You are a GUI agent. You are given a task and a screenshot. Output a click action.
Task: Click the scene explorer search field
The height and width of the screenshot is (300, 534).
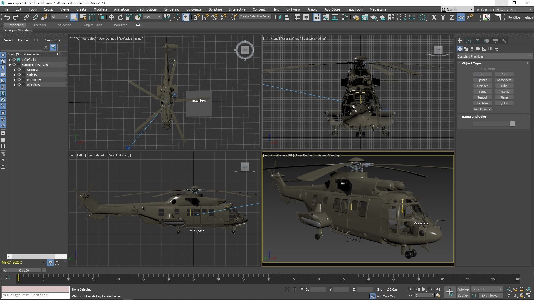[22, 47]
